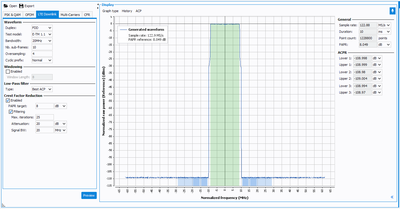Viewport: 400px width, 209px height.
Task: Click the Upper 2 ACPR -109.004 field
Action: tap(362, 79)
